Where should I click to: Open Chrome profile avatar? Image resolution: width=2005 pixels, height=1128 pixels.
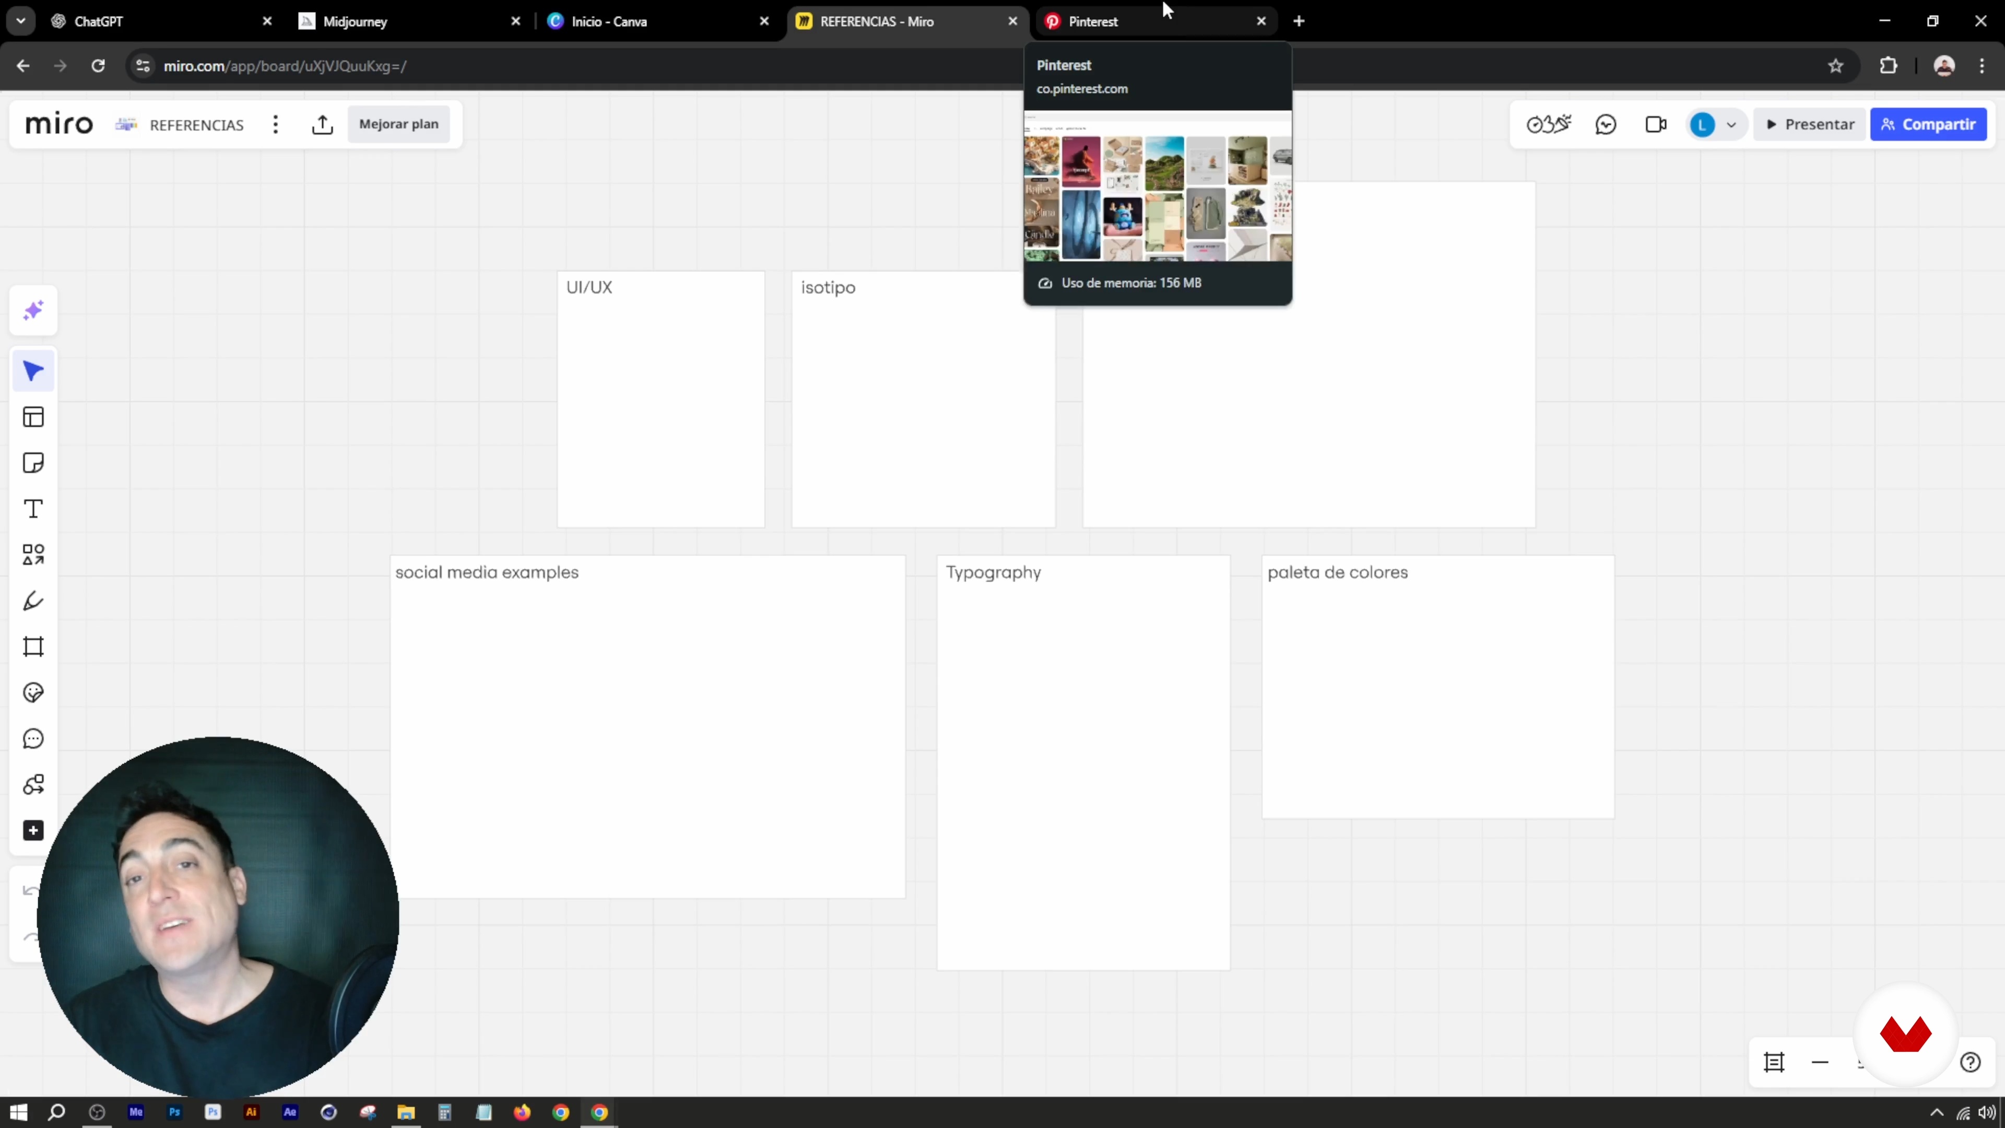(1944, 66)
